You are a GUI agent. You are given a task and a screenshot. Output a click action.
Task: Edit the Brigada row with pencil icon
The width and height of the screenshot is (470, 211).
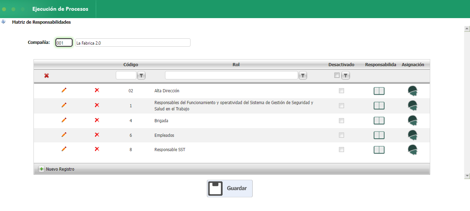64,120
